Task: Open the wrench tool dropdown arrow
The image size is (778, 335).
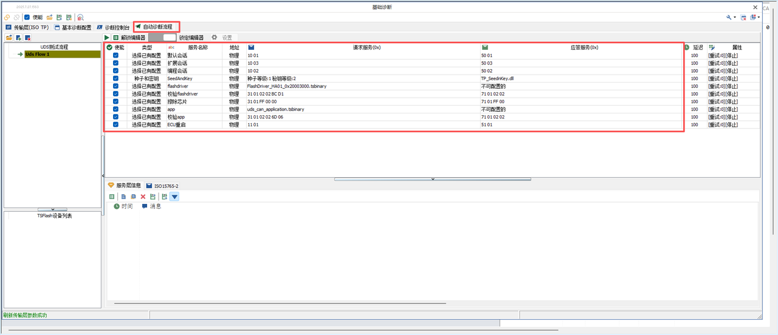Action: coord(735,18)
